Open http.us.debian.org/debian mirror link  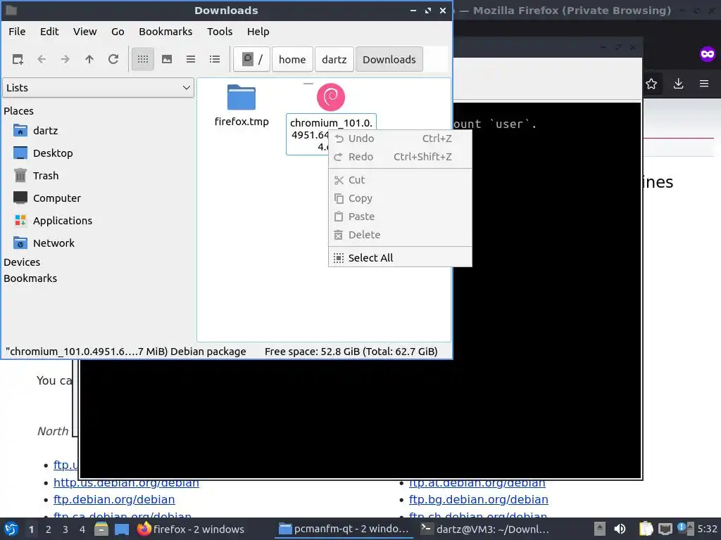point(126,482)
